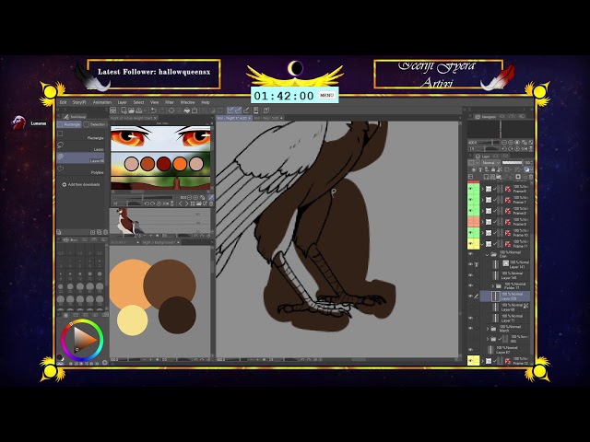Select the Lasso fill sub tool
The height and width of the screenshot is (442, 590).
click(x=80, y=158)
